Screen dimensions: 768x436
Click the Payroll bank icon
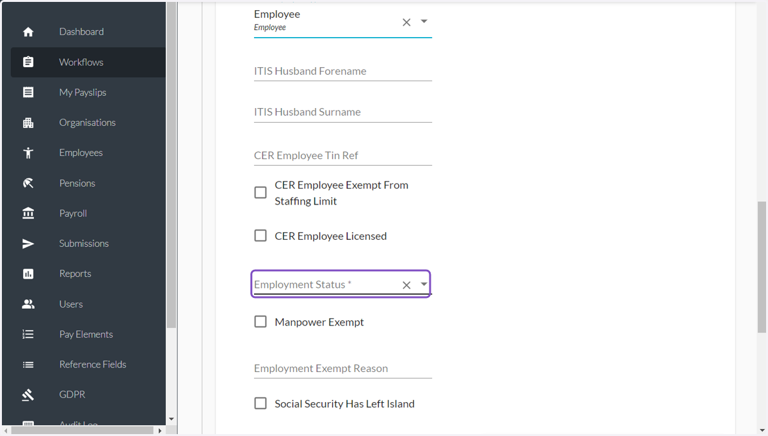[x=28, y=214]
